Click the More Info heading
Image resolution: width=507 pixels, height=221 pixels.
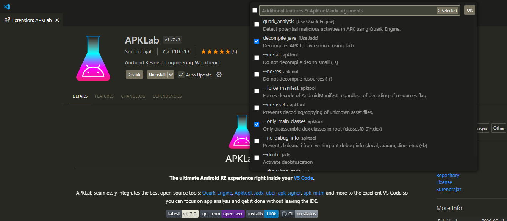pos(449,208)
